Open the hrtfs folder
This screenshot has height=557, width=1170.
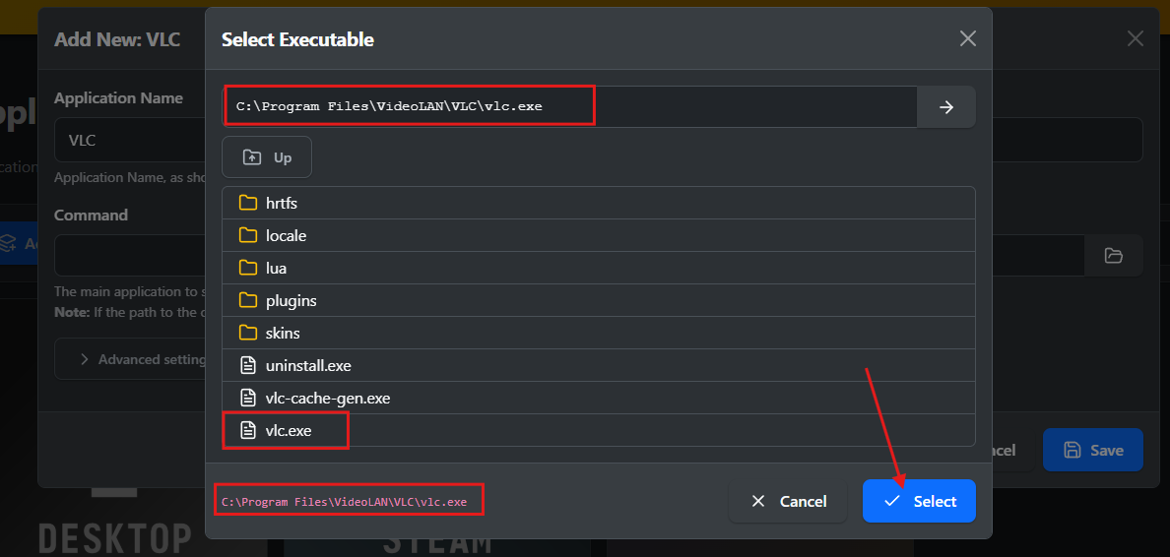point(599,203)
